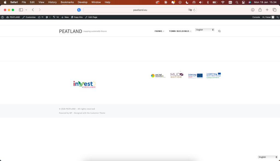Open the Develop menu in menu bar
Image resolution: width=280 pixels, height=161 pixels.
(83, 2)
